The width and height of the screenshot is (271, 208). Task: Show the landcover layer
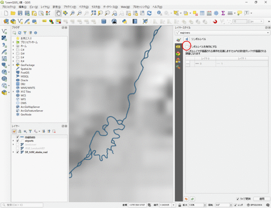(x=17, y=145)
